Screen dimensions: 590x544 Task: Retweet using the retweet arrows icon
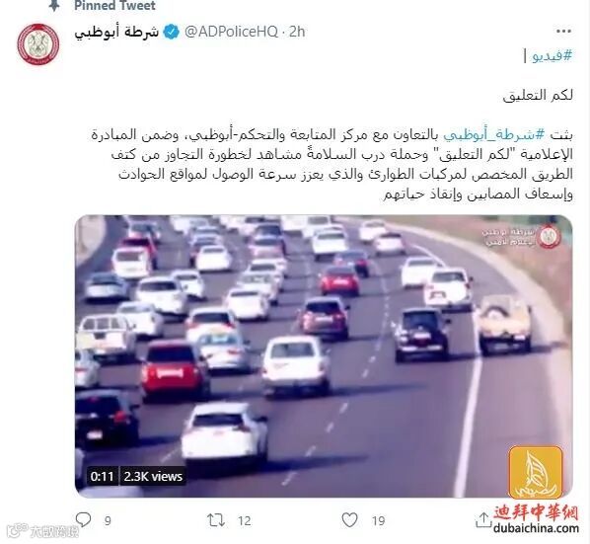(x=216, y=520)
